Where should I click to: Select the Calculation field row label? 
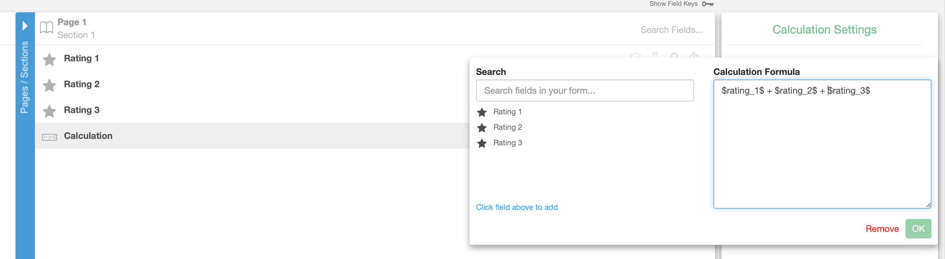coord(88,136)
